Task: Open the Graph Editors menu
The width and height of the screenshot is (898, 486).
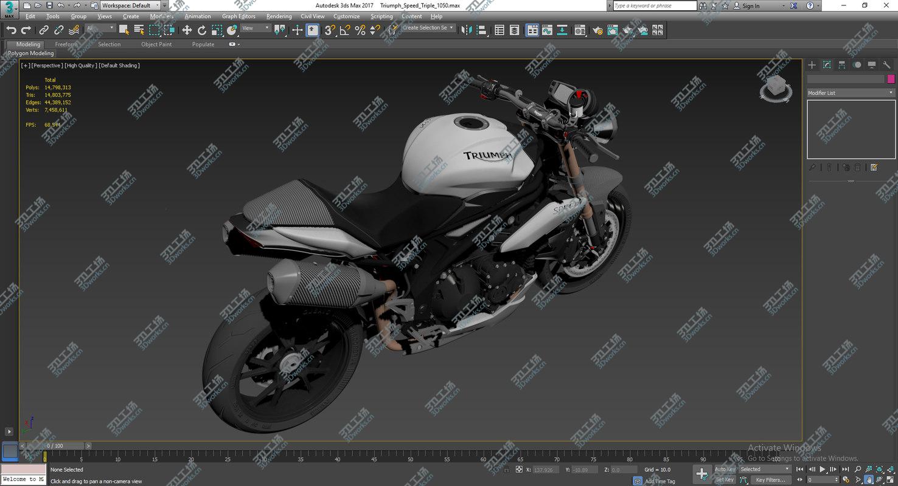Action: [x=238, y=16]
